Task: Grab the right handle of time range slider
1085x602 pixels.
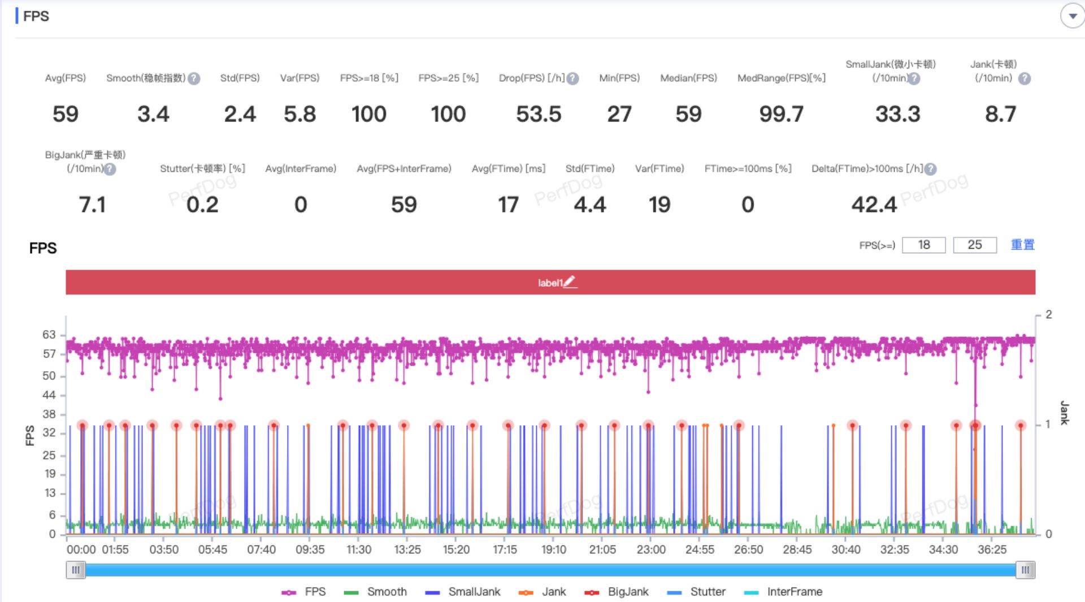Action: pos(1025,570)
